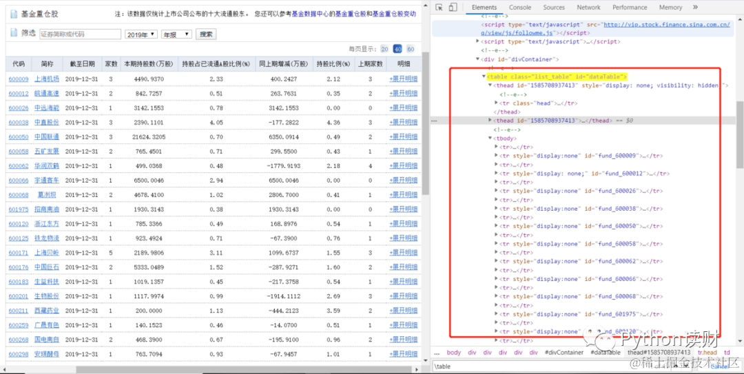Expand details for the 中国巨石 row
744x374 pixels.
click(x=403, y=267)
